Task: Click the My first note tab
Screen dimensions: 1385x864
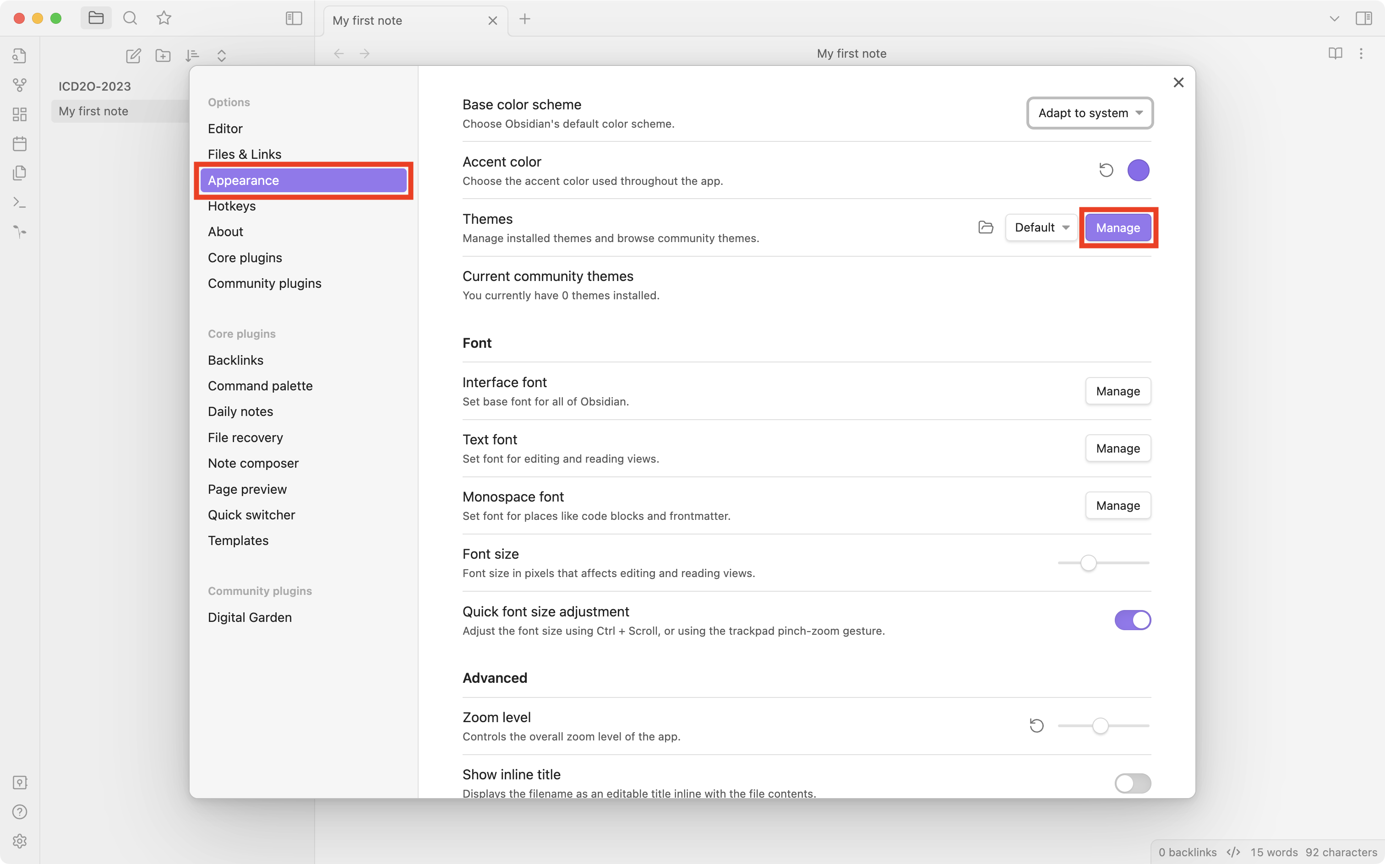Action: tap(416, 21)
